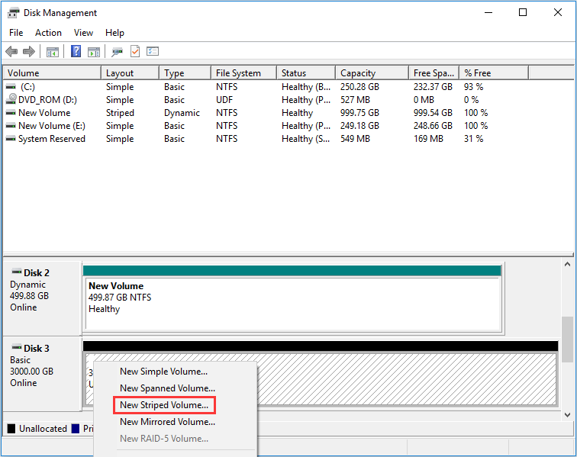This screenshot has height=457, width=577.
Task: Select New Simple Volume option
Action: tap(163, 372)
